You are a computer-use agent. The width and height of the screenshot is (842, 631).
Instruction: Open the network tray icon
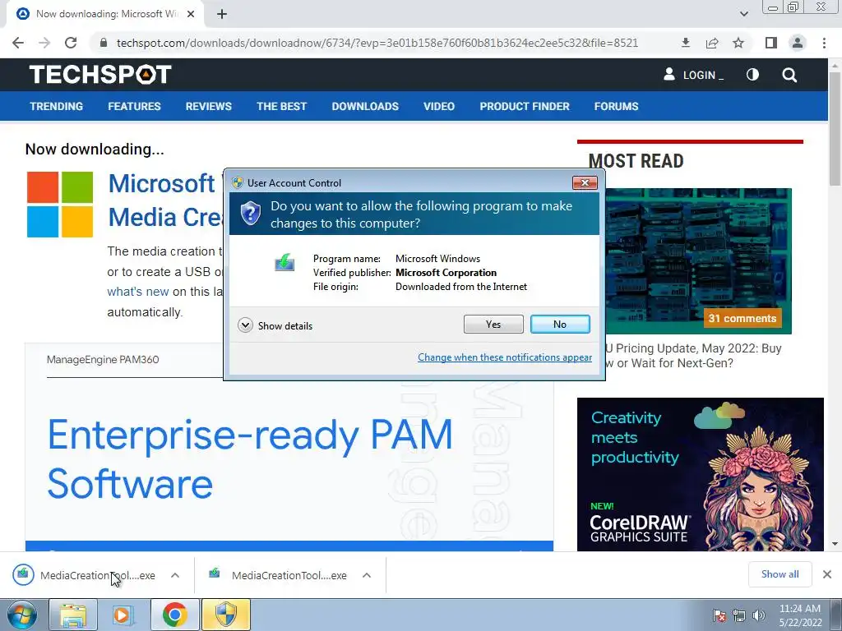point(739,615)
